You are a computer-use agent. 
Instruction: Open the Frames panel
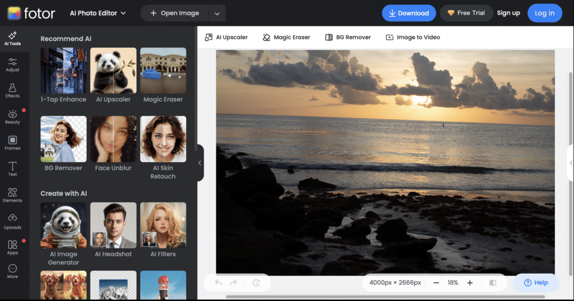click(12, 143)
